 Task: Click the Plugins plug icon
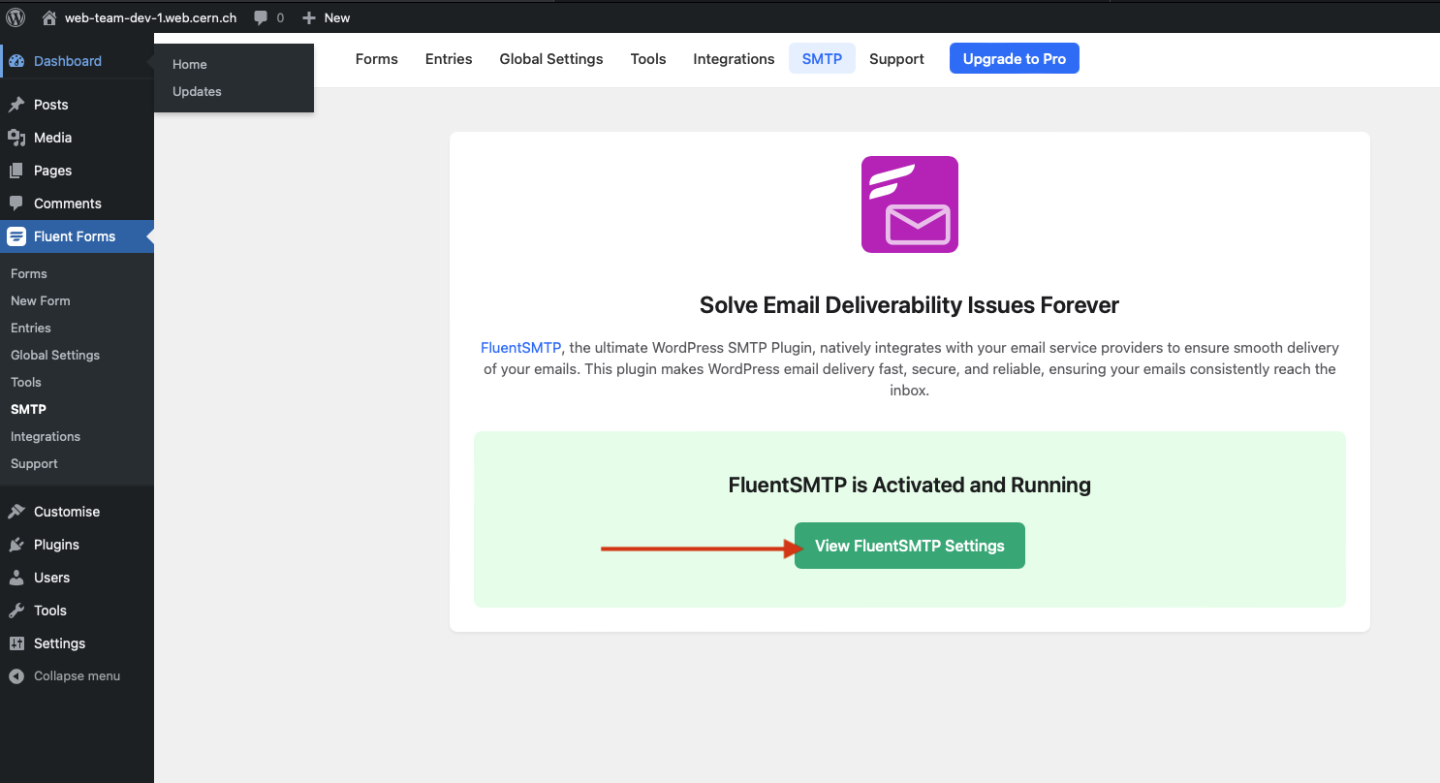(x=16, y=545)
